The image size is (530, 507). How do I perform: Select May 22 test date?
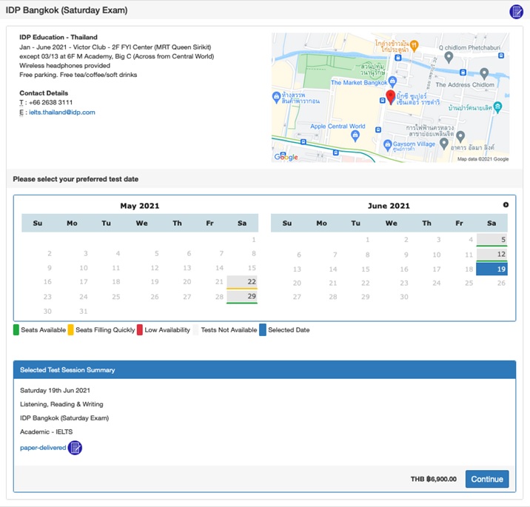(242, 282)
